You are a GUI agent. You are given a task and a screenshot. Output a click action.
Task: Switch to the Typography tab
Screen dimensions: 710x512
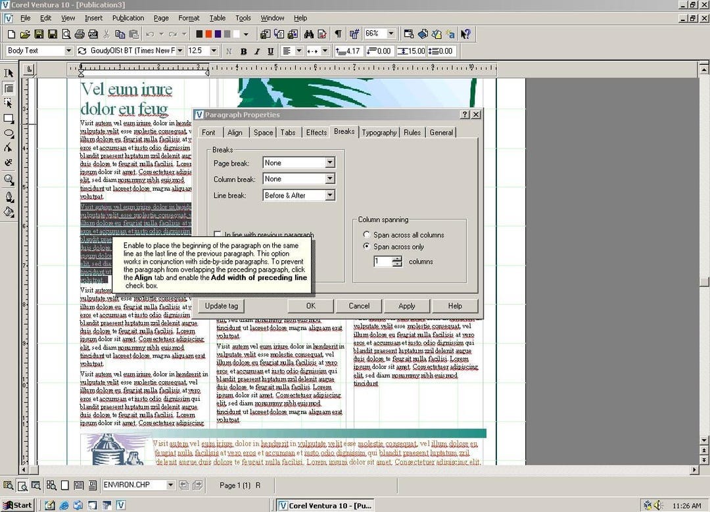pos(379,133)
